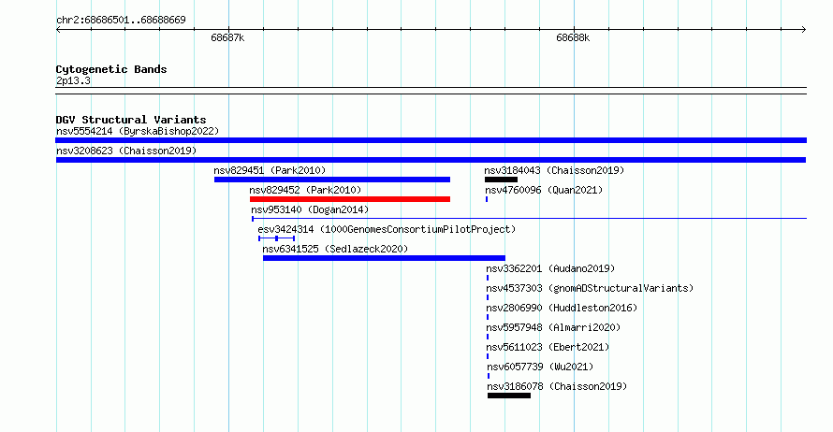Click the nsv5957948 (Almarri2020) label
This screenshot has height=432, width=833.
(553, 327)
